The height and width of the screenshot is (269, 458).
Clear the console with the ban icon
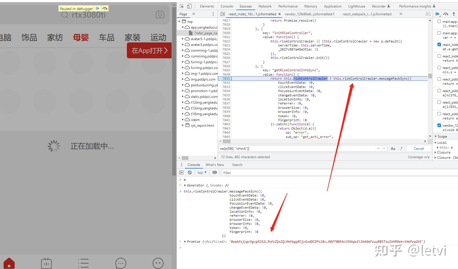pos(190,173)
